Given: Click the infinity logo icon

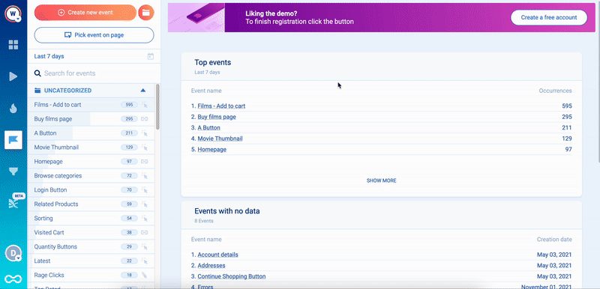Looking at the screenshot, I should [13, 279].
